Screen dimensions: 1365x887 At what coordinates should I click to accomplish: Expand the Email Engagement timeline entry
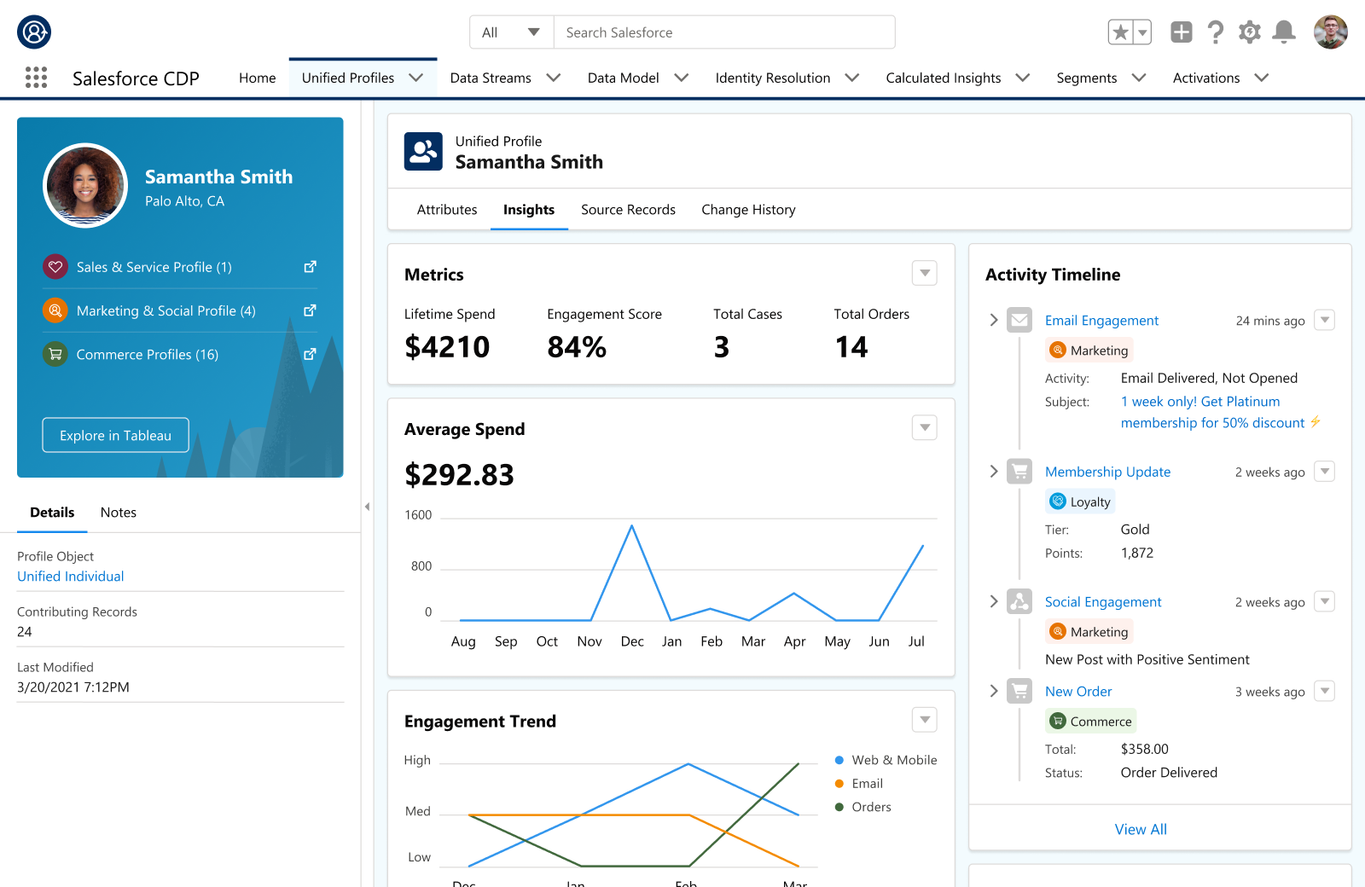pyautogui.click(x=993, y=320)
